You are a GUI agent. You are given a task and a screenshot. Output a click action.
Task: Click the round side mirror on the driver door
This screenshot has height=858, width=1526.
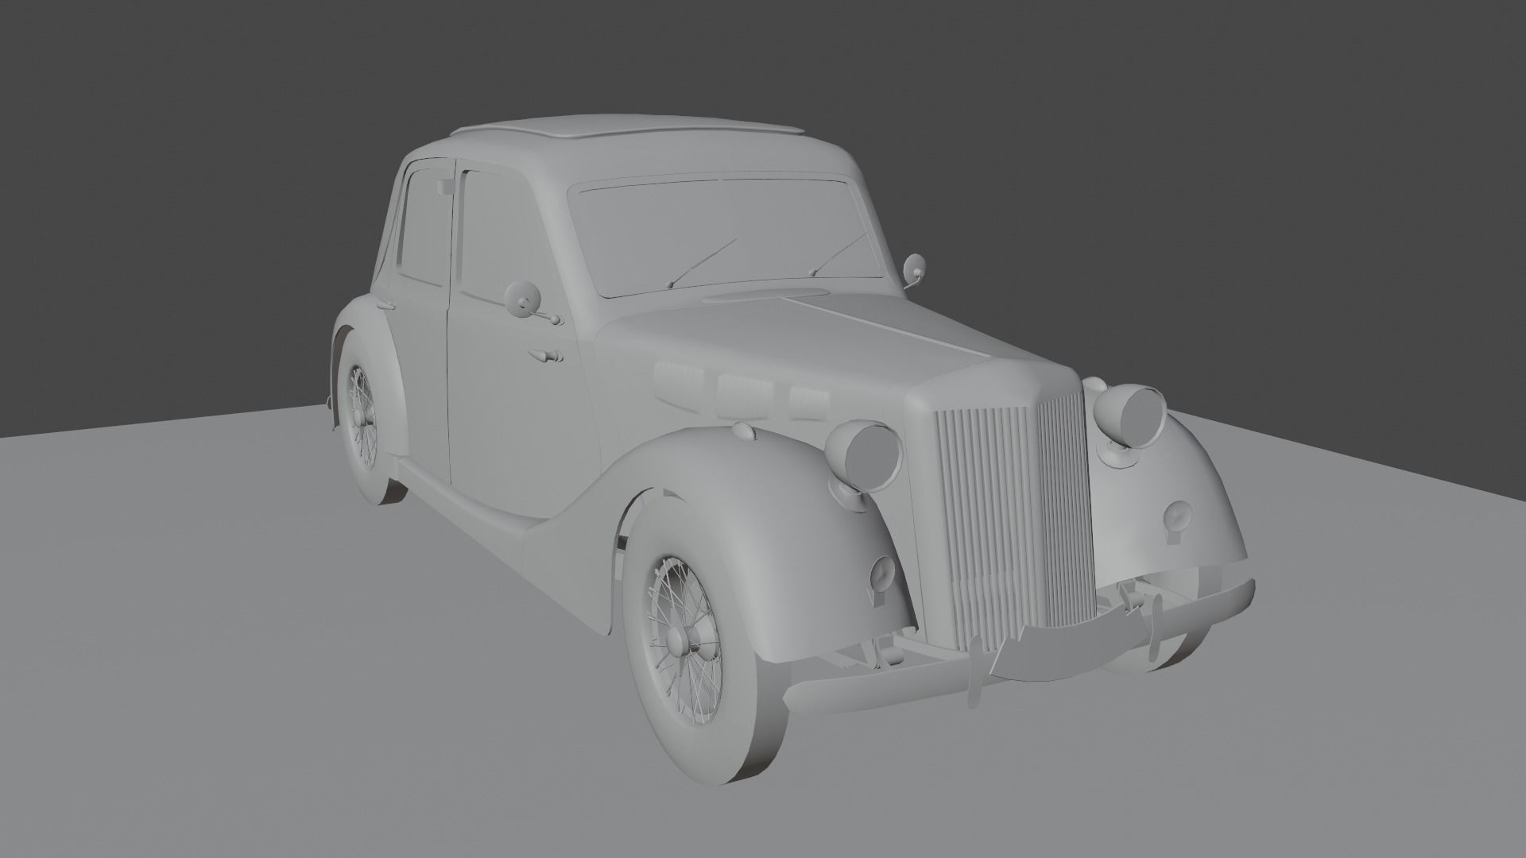(x=524, y=300)
